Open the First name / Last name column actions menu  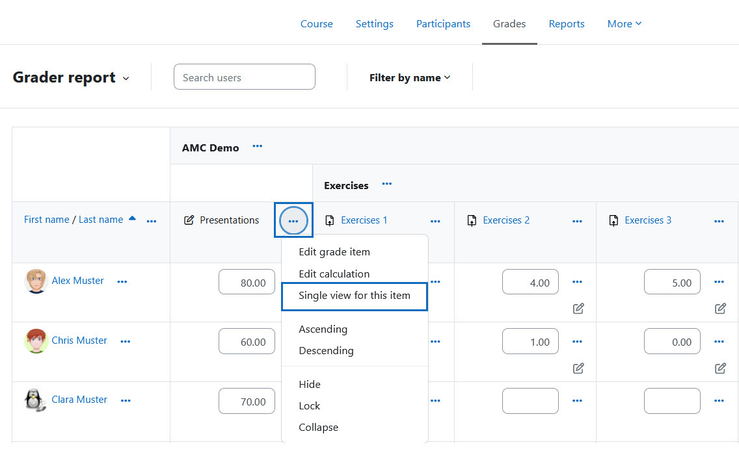click(152, 221)
